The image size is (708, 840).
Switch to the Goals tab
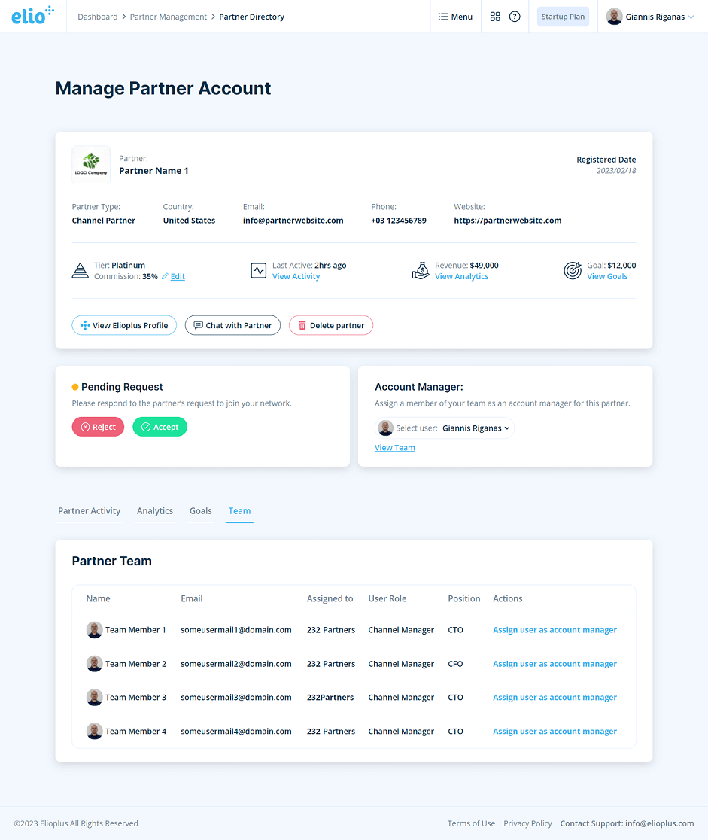(200, 511)
